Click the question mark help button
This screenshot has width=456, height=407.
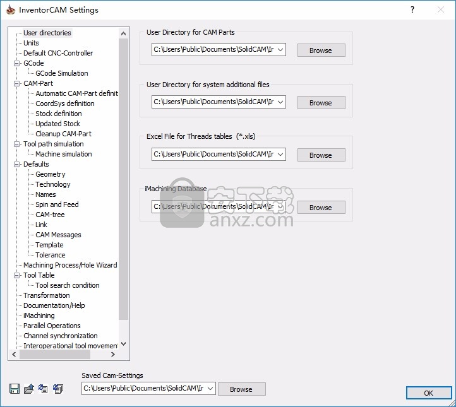click(x=412, y=9)
